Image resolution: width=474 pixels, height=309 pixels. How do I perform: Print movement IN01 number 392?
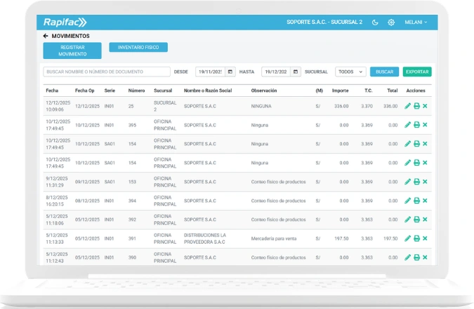(416, 220)
